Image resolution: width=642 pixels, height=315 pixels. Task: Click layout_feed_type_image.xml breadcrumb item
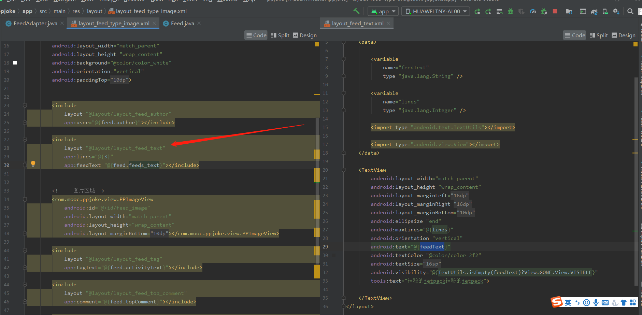(x=148, y=11)
